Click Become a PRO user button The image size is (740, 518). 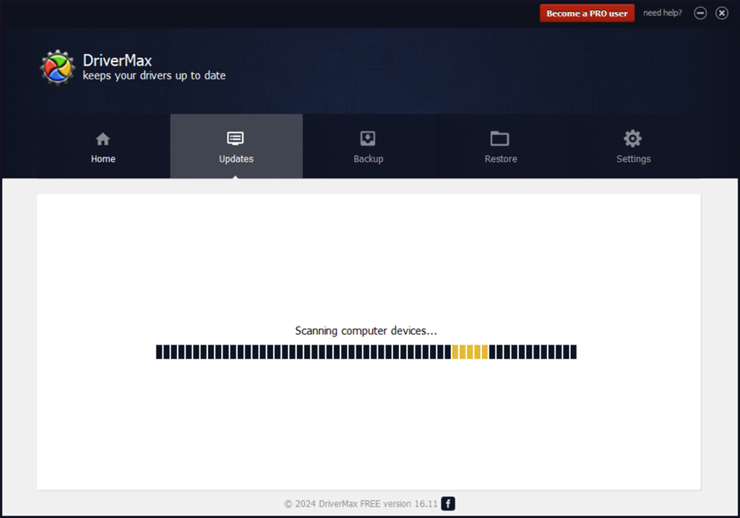(x=587, y=13)
